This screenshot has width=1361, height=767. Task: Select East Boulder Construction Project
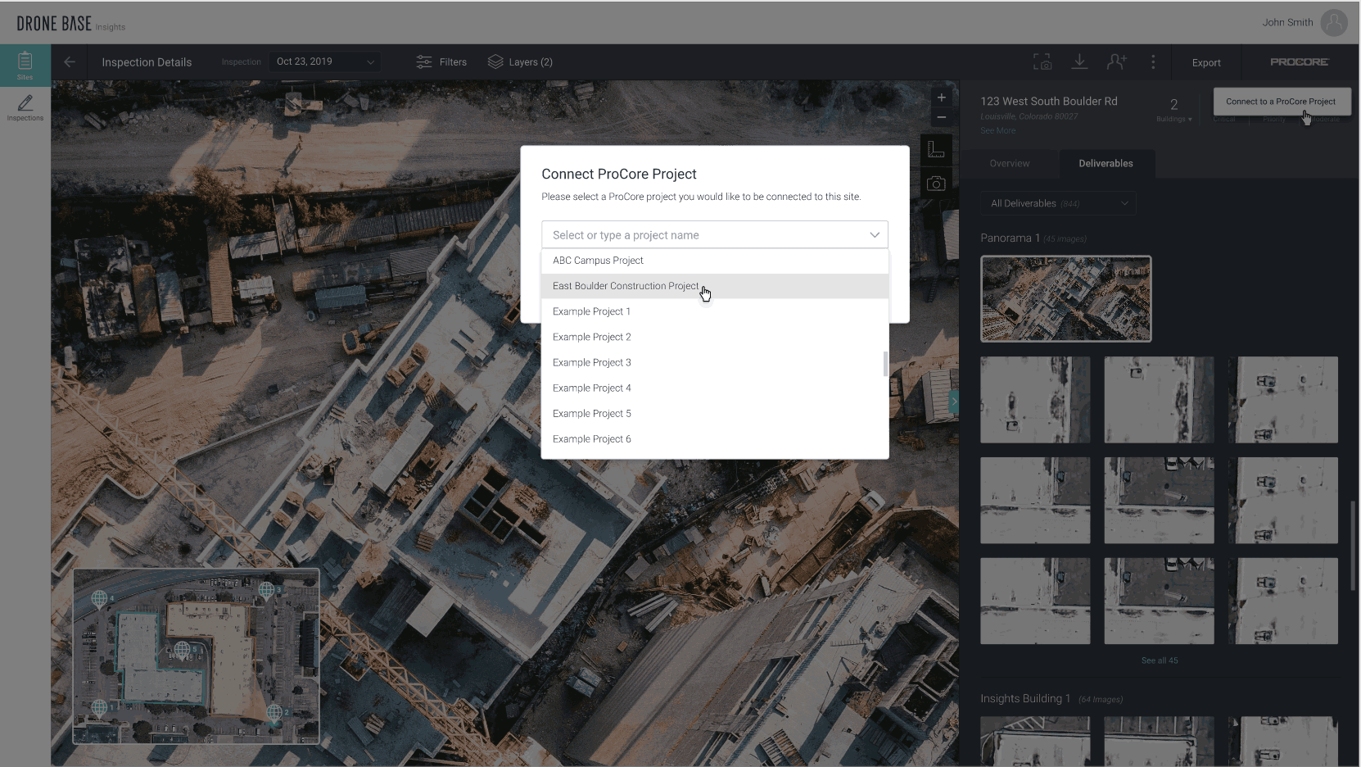click(715, 286)
